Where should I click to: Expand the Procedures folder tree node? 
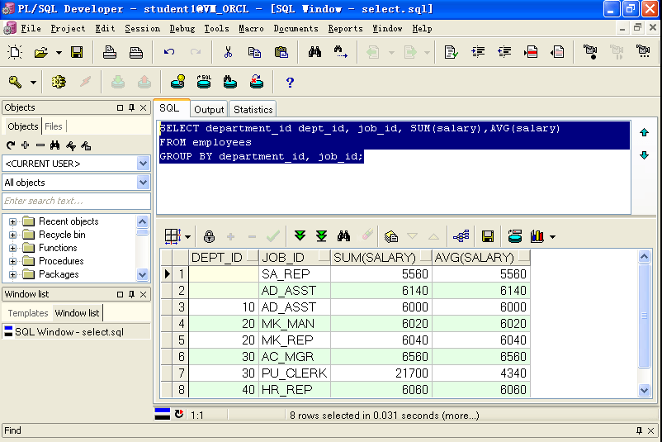[x=13, y=261]
